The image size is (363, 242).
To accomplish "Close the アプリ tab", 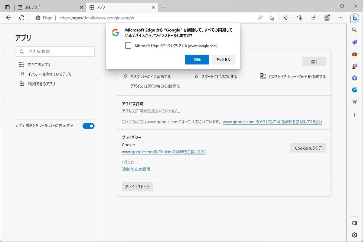I will 153,7.
